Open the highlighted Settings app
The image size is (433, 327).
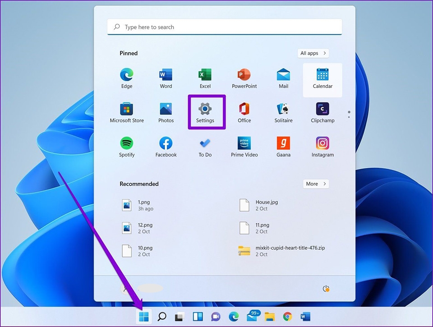click(x=206, y=111)
